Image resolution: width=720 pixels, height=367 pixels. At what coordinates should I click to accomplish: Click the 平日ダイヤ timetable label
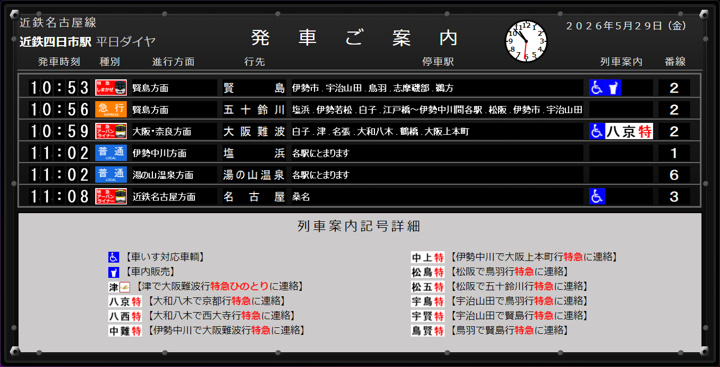click(x=126, y=41)
